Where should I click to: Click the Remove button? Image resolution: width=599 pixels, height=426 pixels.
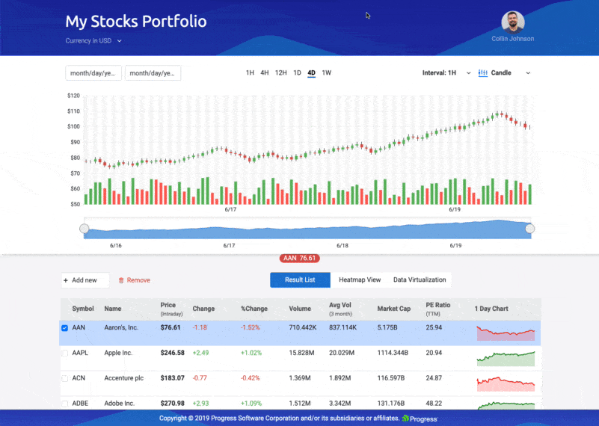coord(134,280)
